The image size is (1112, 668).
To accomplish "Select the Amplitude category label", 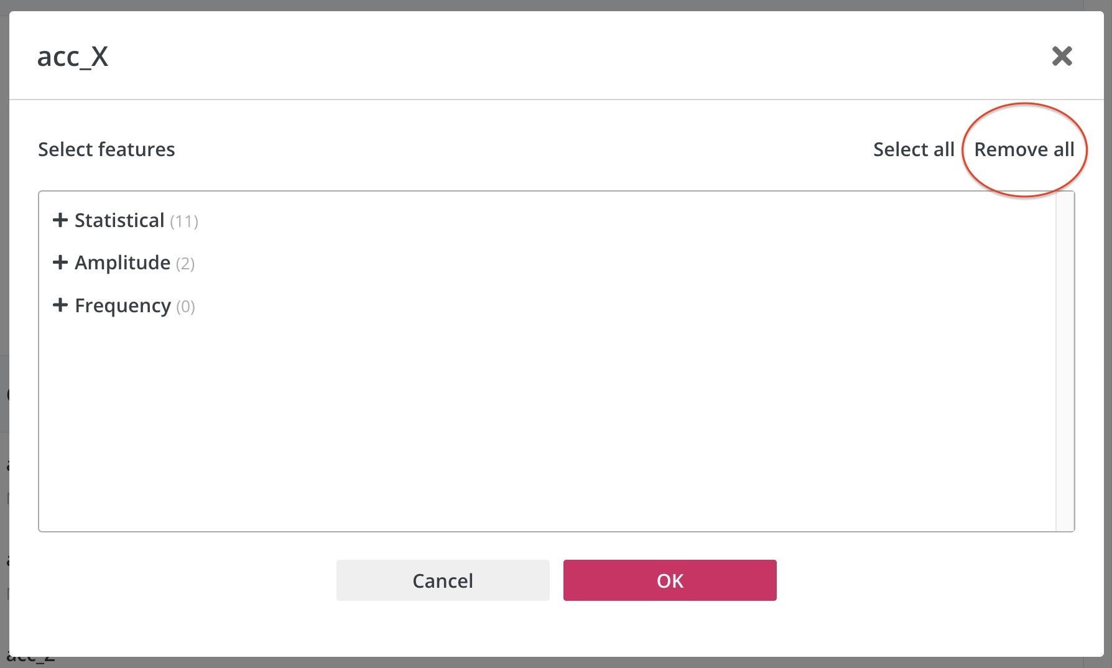I will pyautogui.click(x=123, y=262).
